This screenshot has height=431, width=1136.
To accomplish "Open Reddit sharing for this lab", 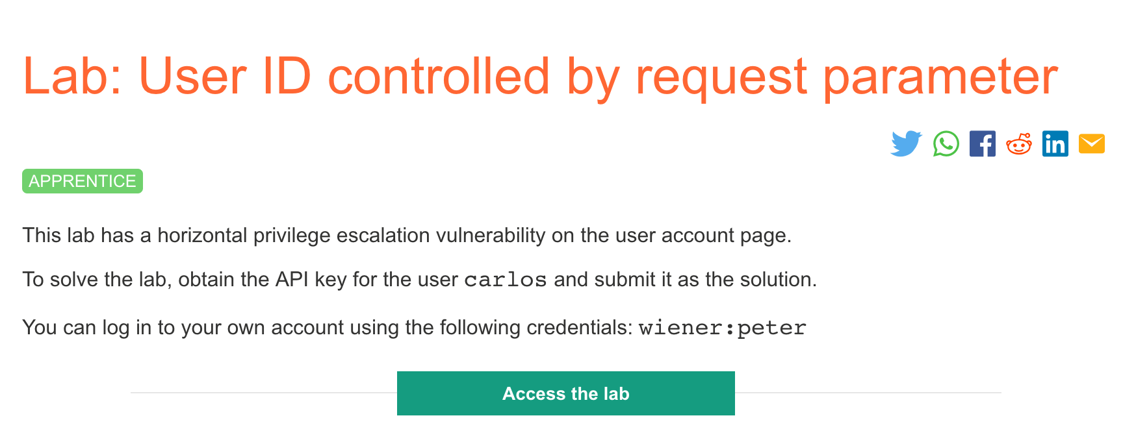I will point(1019,143).
